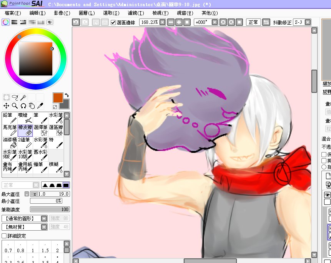
Task: Click the orange foreground color swatch
Action: point(58,97)
